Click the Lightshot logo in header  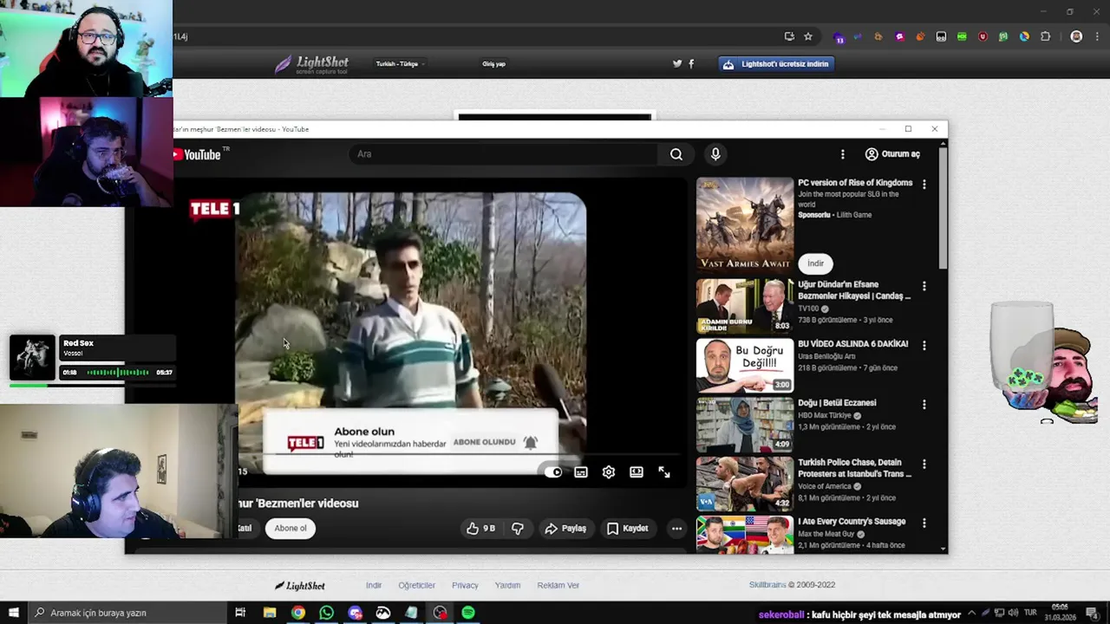point(311,64)
